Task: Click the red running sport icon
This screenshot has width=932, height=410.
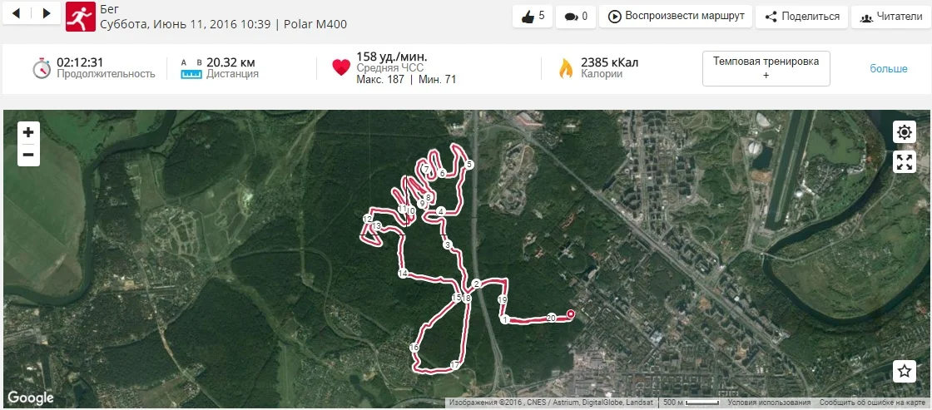Action: coord(80,17)
